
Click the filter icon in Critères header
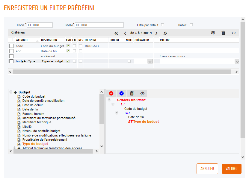coord(213,33)
